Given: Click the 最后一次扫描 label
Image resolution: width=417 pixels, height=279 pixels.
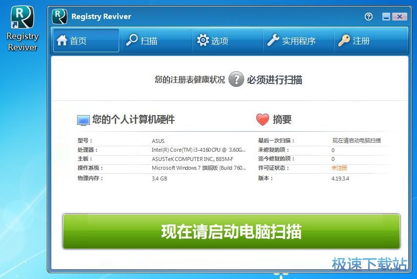Looking at the screenshot, I should 276,140.
